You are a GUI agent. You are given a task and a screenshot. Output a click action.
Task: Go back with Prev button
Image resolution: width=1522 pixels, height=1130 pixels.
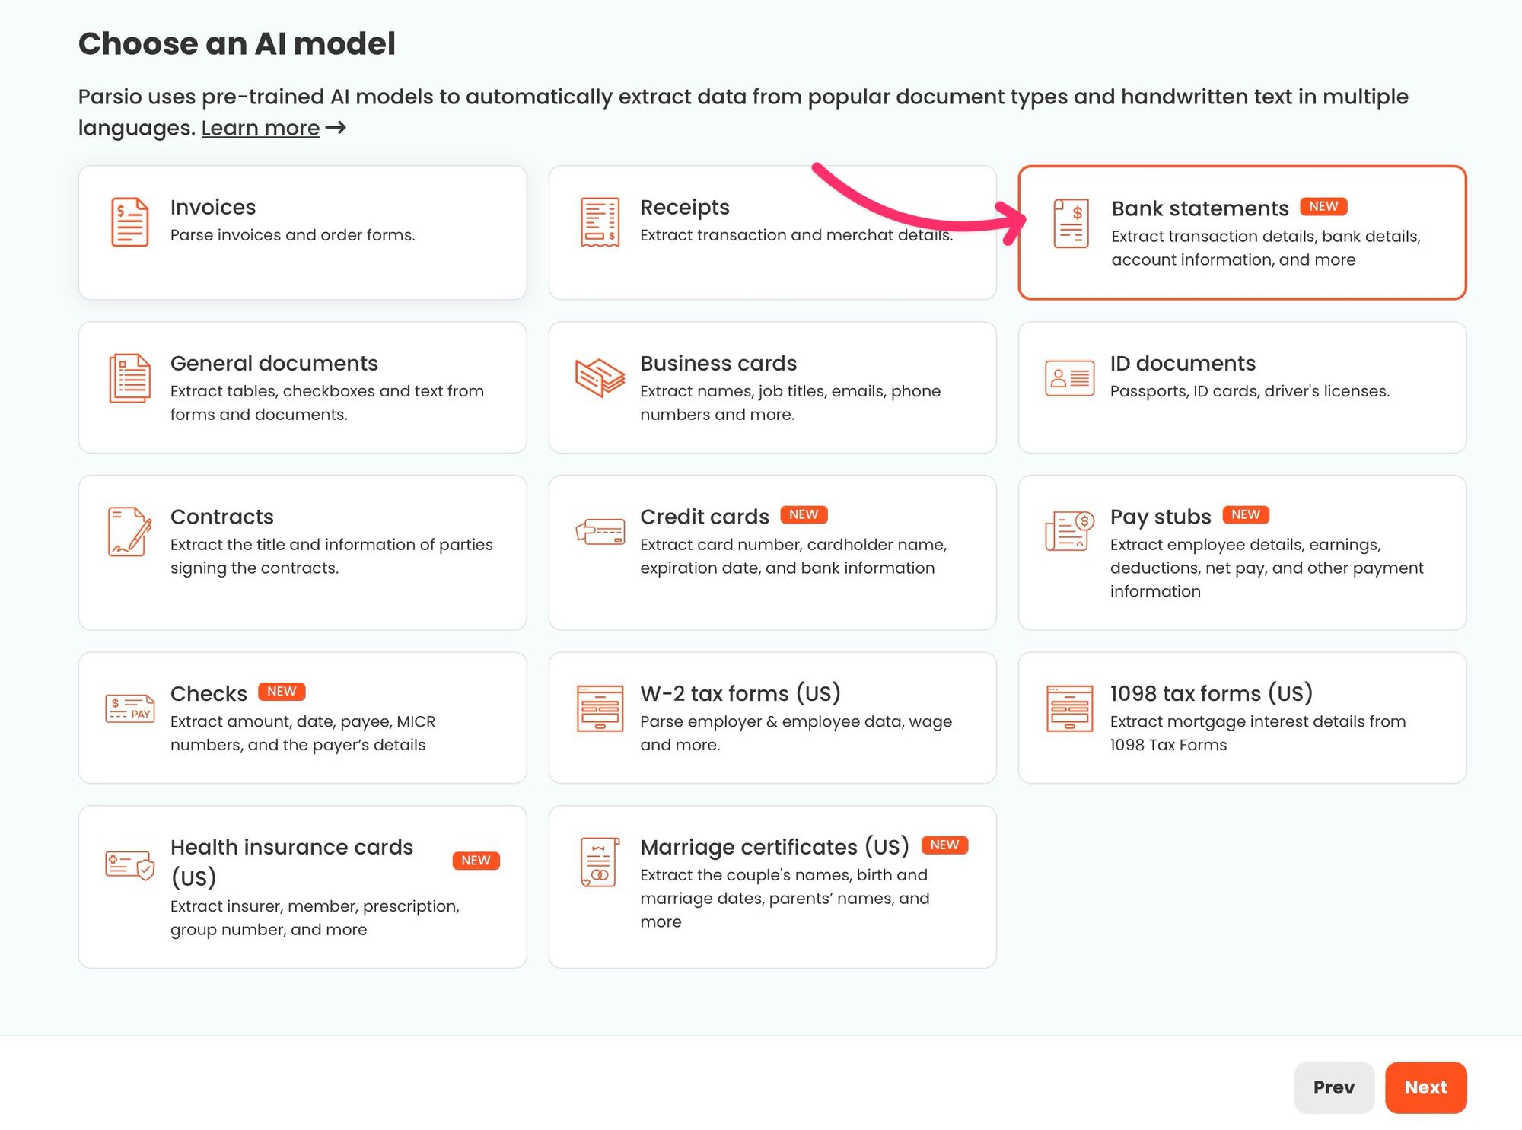1333,1087
